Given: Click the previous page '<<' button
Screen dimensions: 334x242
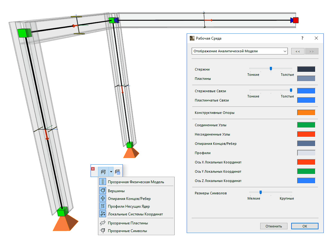Looking at the screenshot, I should [x=298, y=51].
